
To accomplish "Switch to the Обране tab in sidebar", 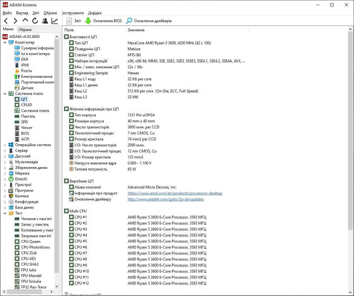I will (25, 30).
